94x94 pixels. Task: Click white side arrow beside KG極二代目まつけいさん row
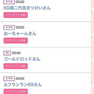92,9
